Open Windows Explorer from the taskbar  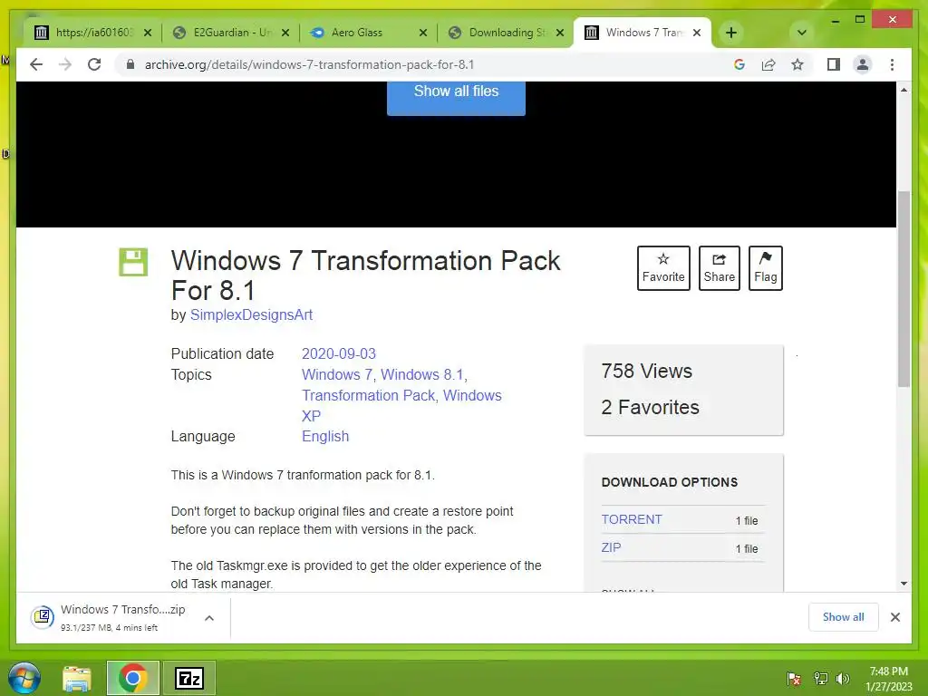tap(77, 678)
